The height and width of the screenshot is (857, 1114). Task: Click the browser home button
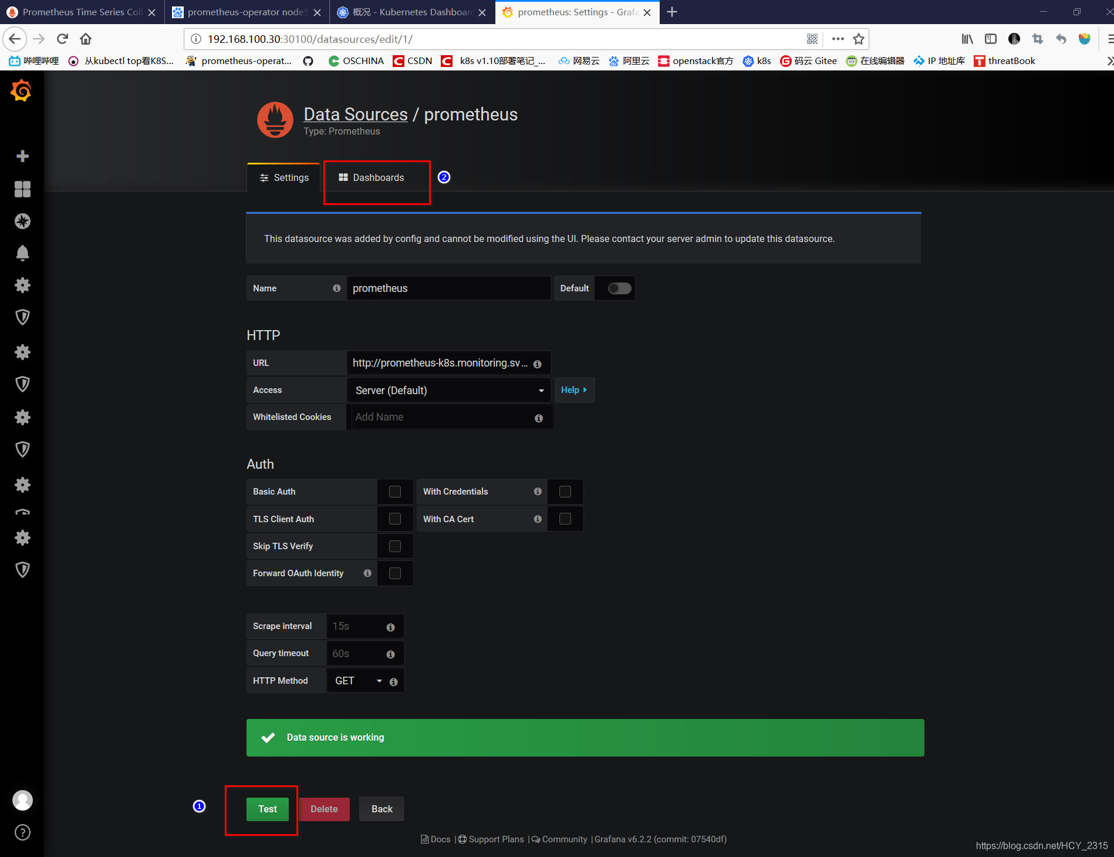86,39
